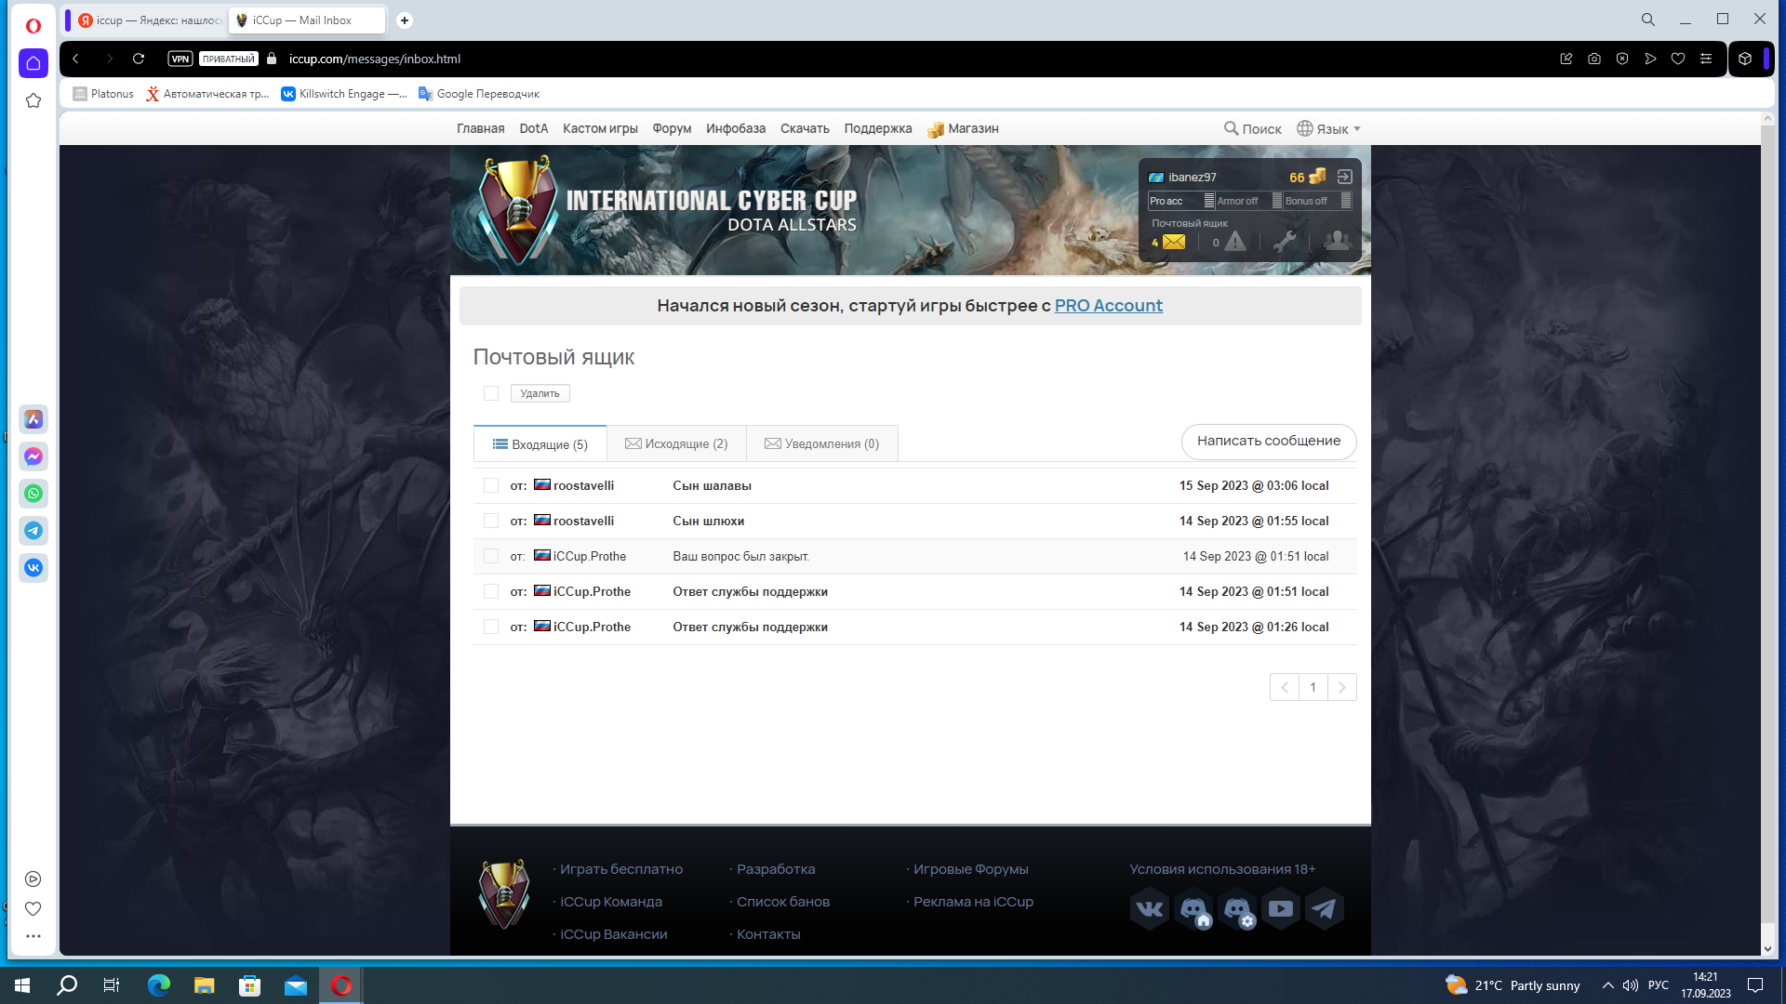Click the gold coins balance icon
Viewport: 1786px width, 1004px height.
[x=1317, y=176]
